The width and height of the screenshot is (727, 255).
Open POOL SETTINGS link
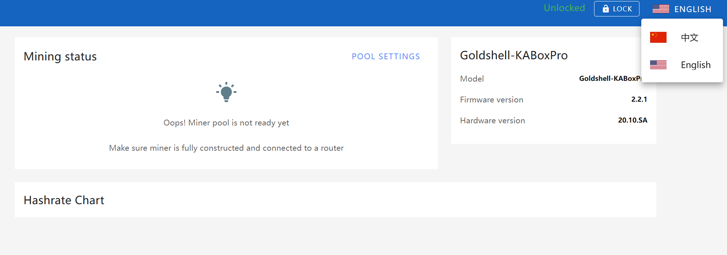click(x=386, y=56)
